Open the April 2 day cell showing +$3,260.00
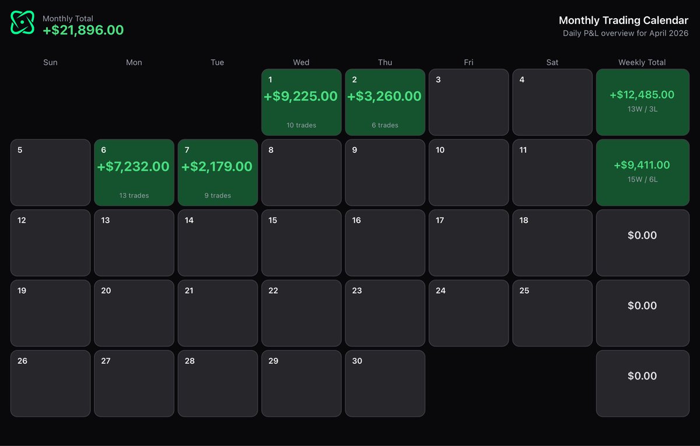The height and width of the screenshot is (446, 700). click(385, 102)
